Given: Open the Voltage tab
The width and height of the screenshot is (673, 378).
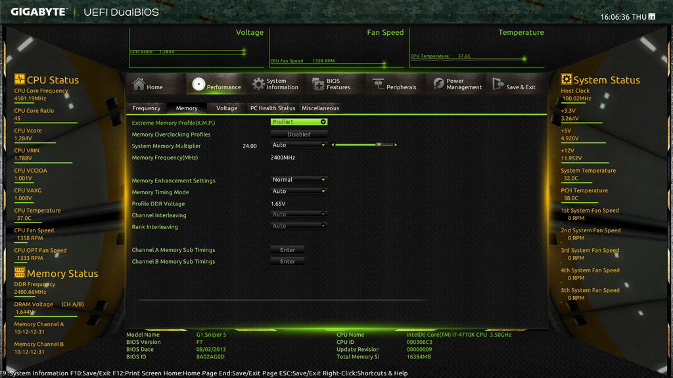Looking at the screenshot, I should pos(227,108).
